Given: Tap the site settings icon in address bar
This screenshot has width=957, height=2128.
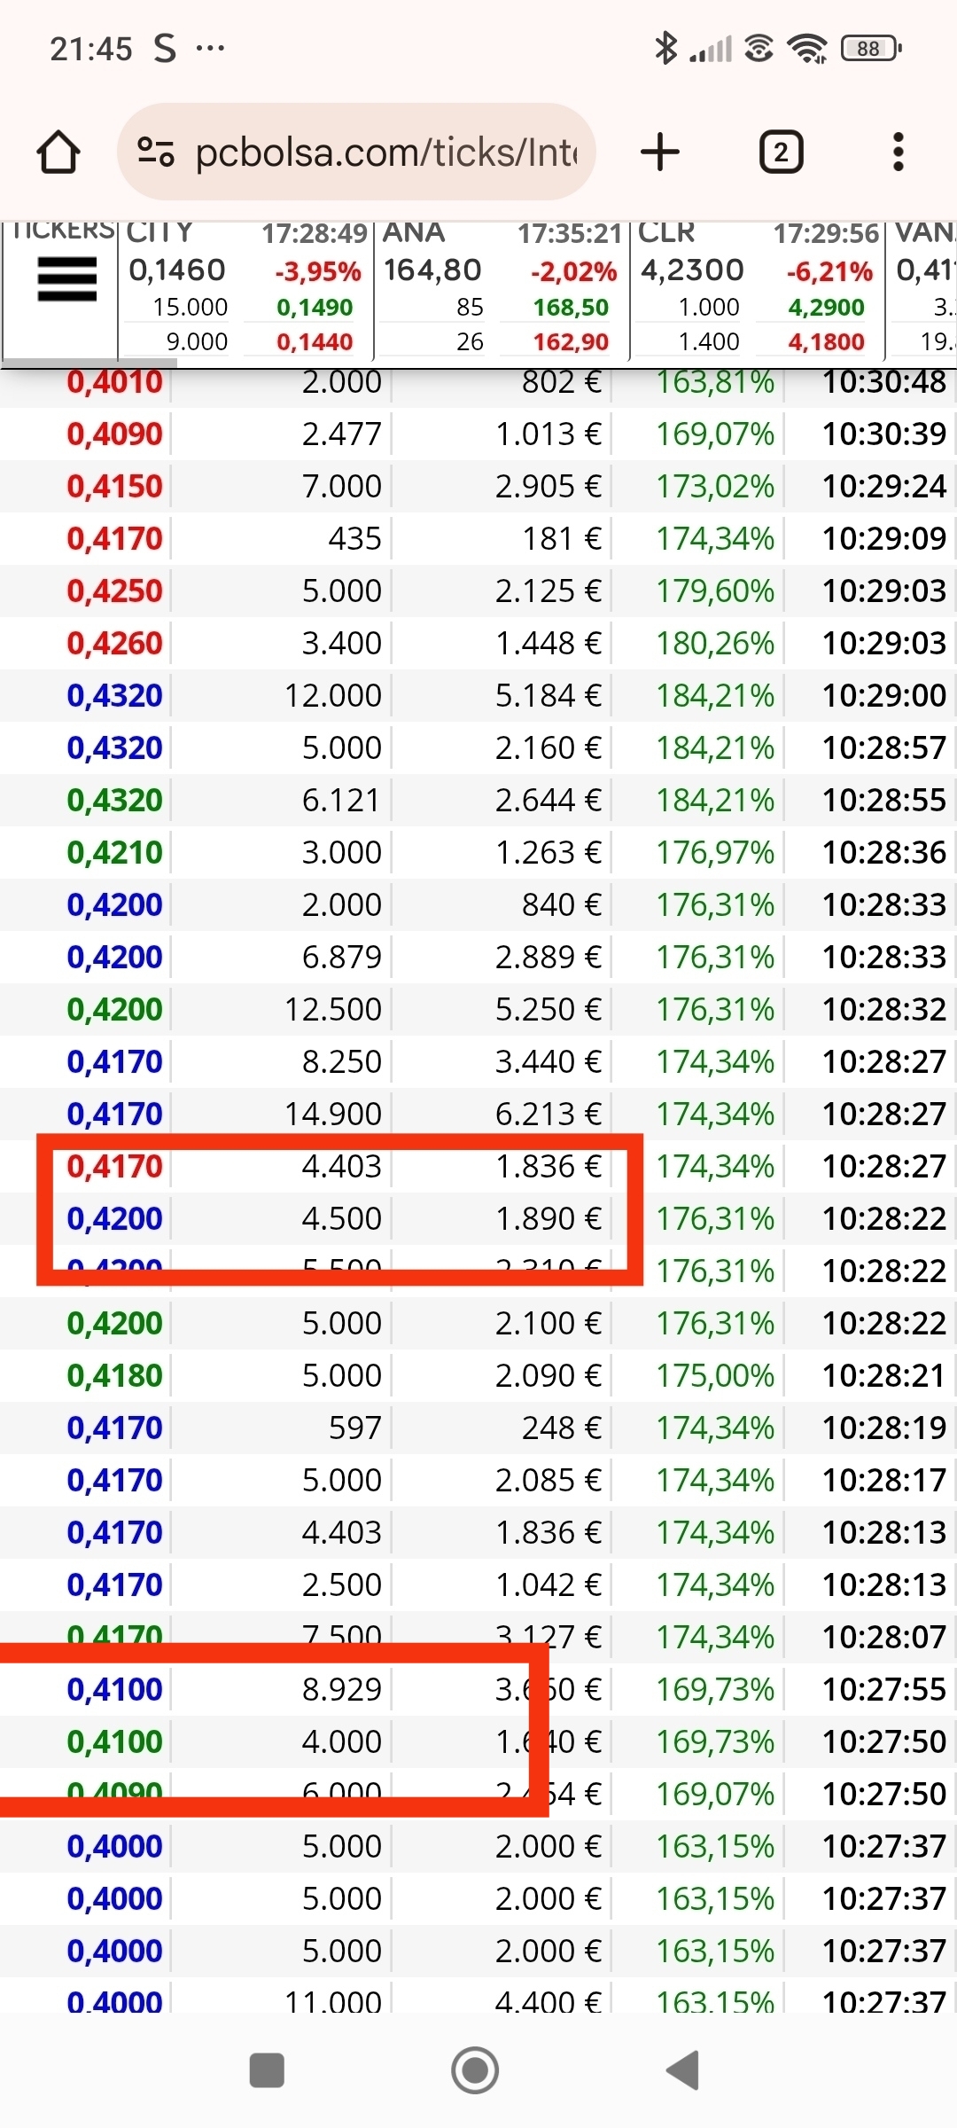Looking at the screenshot, I should [x=156, y=152].
